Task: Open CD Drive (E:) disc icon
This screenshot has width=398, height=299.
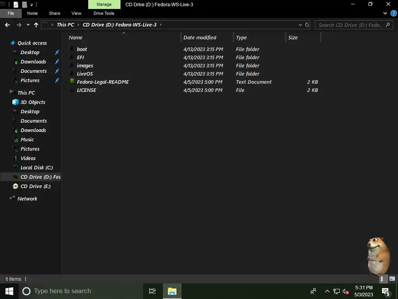Action: (16, 186)
